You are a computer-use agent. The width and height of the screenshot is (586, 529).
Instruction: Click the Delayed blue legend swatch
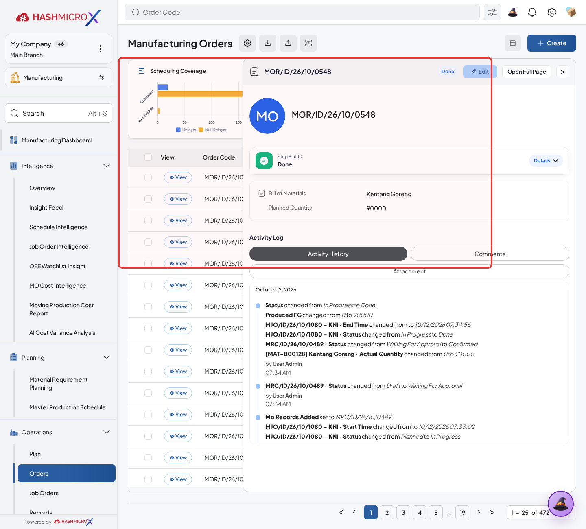(x=178, y=130)
